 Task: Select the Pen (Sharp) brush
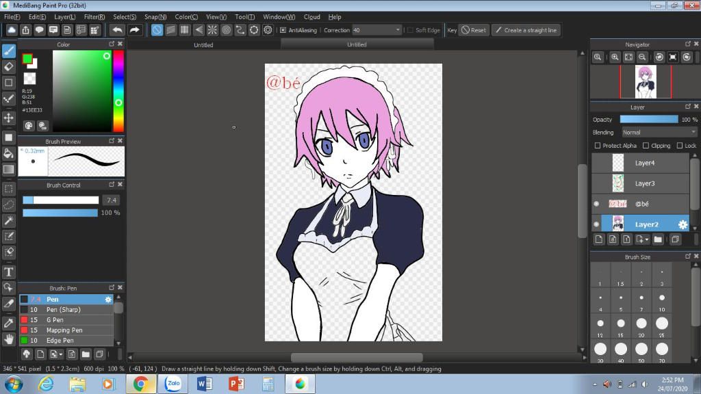point(66,310)
